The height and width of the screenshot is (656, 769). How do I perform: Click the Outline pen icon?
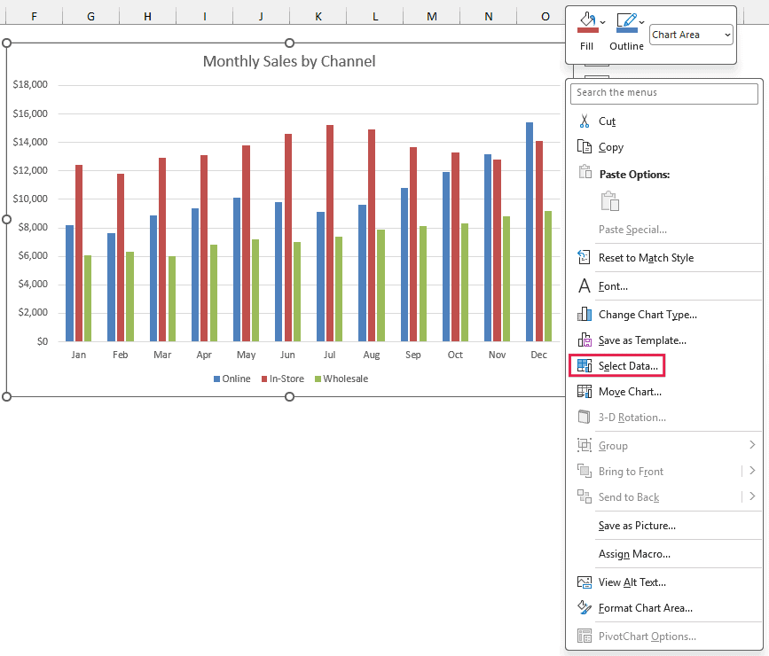pos(626,20)
